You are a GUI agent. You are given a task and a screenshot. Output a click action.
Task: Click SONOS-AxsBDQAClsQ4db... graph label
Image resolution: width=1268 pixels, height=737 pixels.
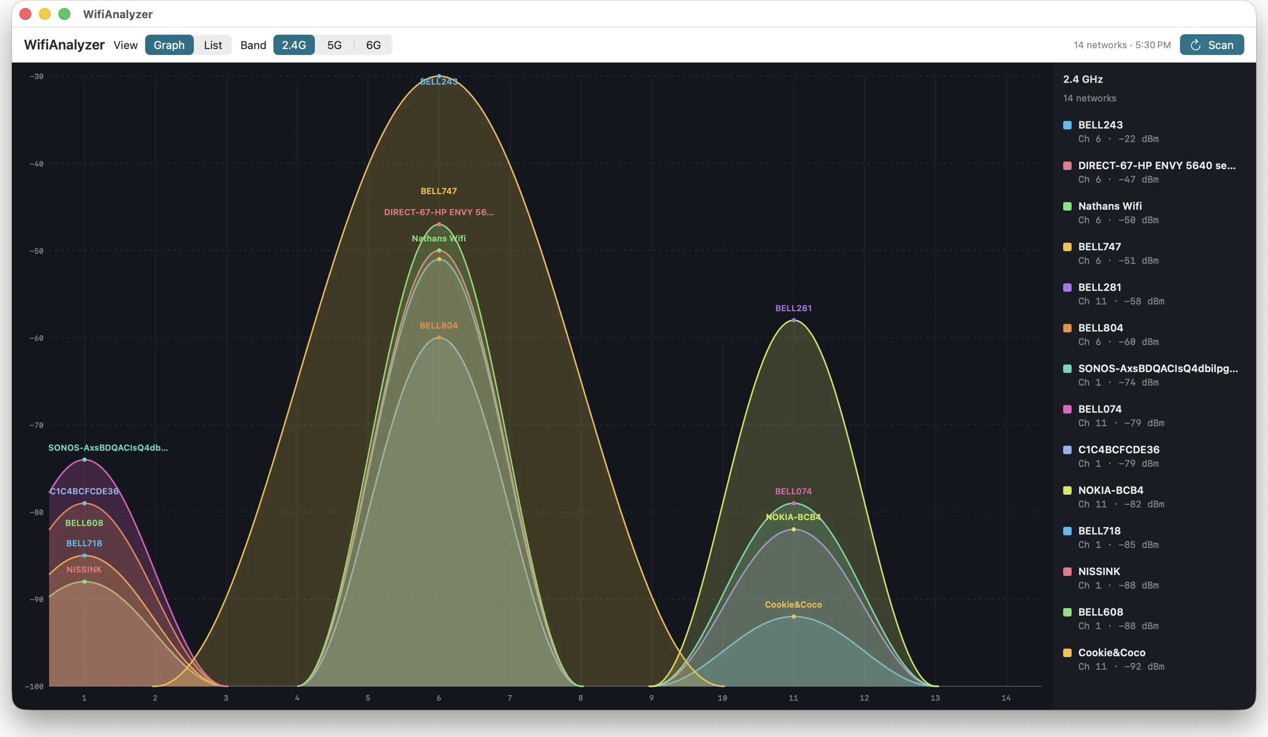[108, 447]
